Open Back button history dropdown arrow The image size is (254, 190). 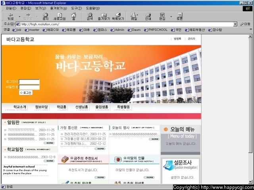tap(19, 17)
